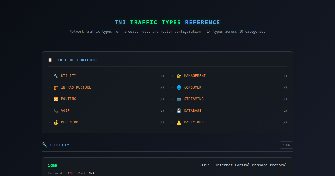This screenshot has height=176, width=335.
Task: Expand the VOIP chevron
Action: [49, 111]
